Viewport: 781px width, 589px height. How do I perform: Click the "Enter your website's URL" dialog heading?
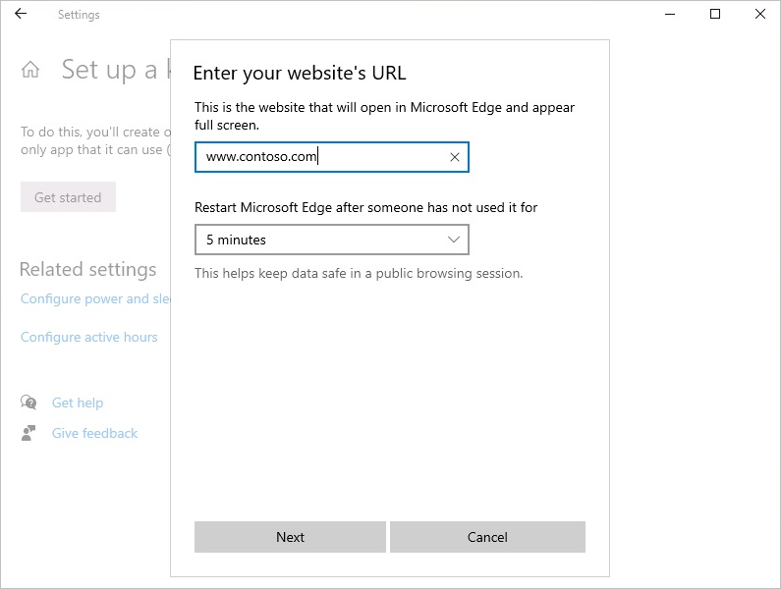coord(300,73)
